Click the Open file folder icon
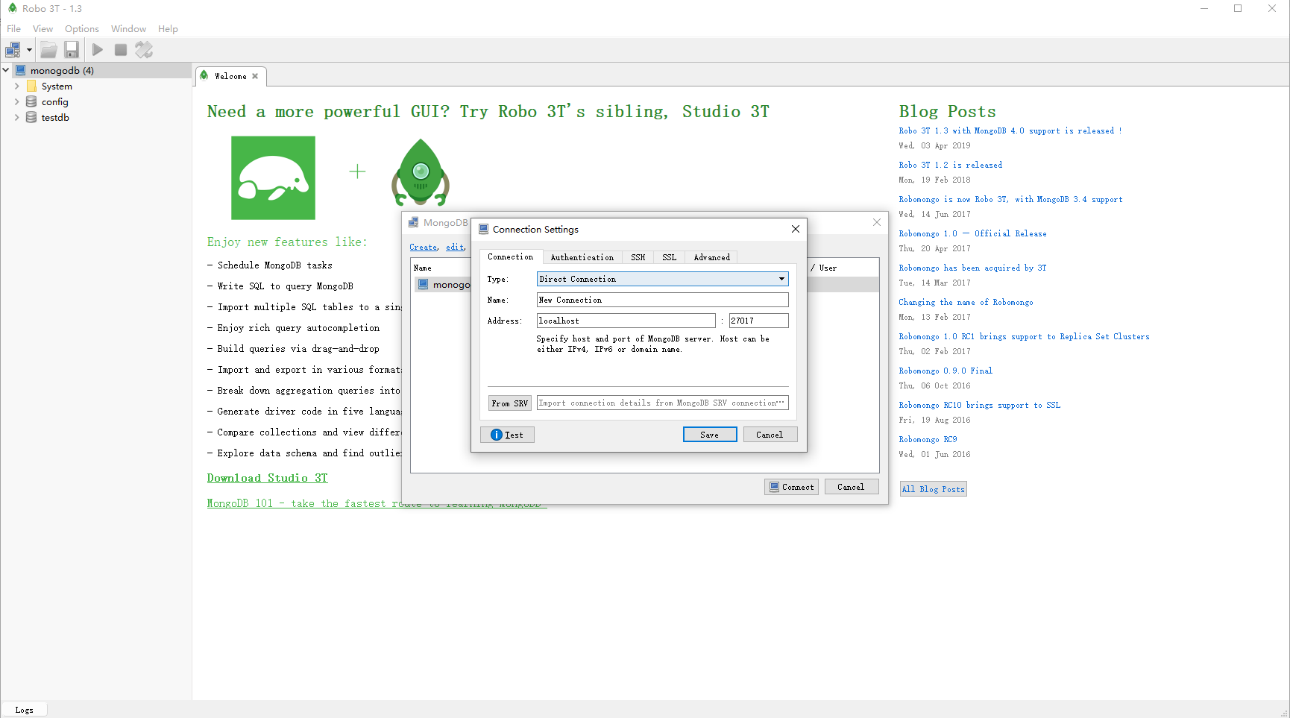This screenshot has height=718, width=1290. click(48, 50)
